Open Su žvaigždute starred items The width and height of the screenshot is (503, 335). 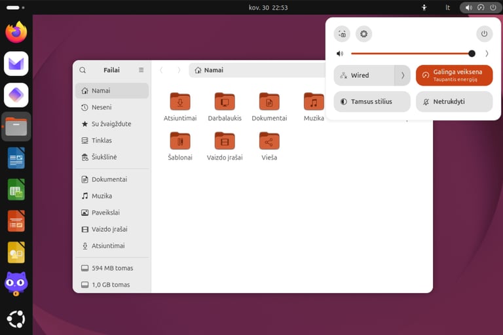(112, 124)
